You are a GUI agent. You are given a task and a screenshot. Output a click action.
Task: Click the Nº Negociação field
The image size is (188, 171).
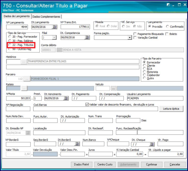18,109
